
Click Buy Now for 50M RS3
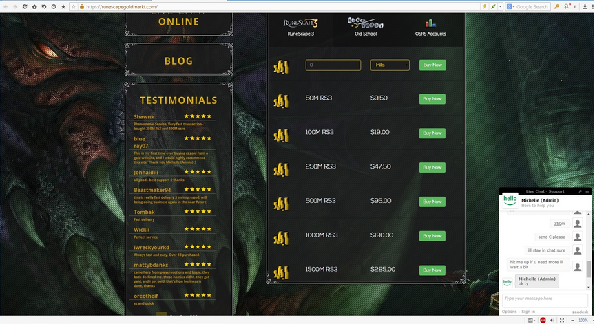pos(432,99)
